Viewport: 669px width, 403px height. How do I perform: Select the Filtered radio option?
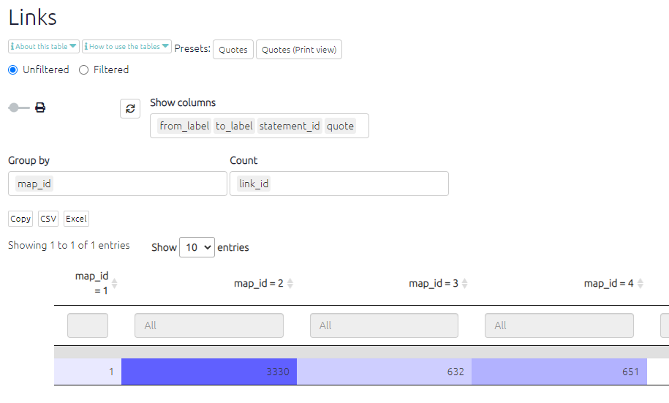pyautogui.click(x=83, y=70)
